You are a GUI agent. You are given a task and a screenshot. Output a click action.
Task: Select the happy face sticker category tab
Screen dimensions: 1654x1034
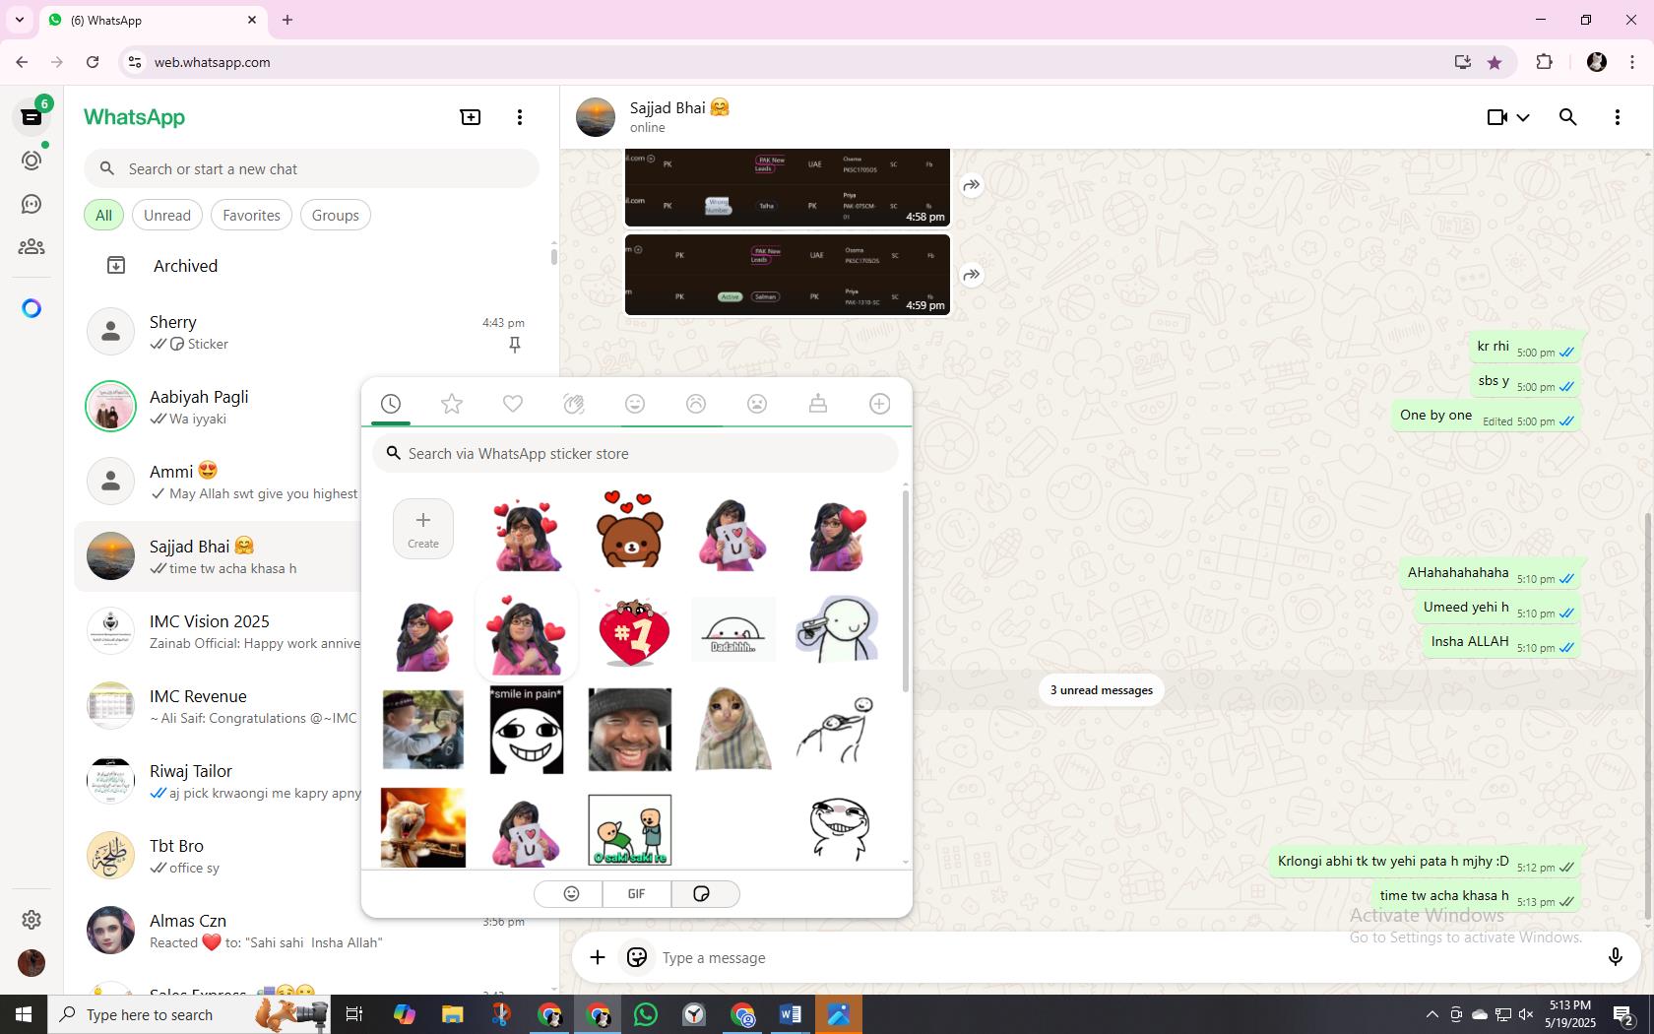point(635,404)
